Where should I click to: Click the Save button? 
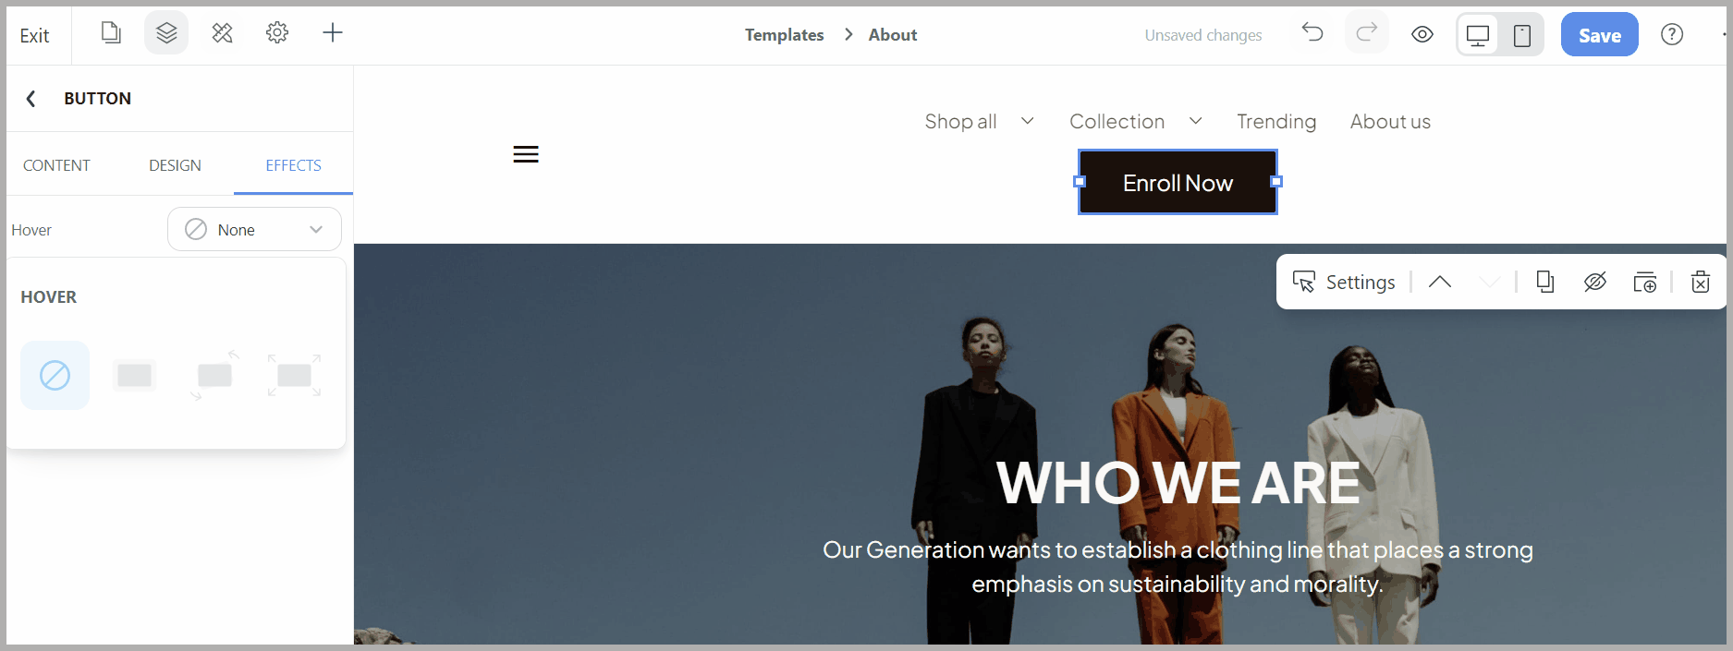pyautogui.click(x=1600, y=35)
